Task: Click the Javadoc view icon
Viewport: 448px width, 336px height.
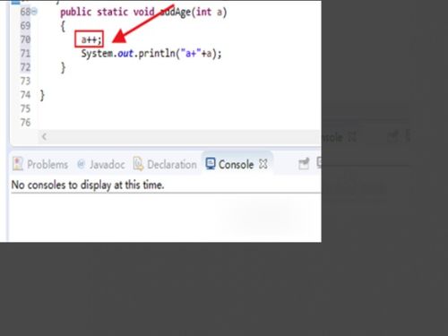Action: click(81, 164)
